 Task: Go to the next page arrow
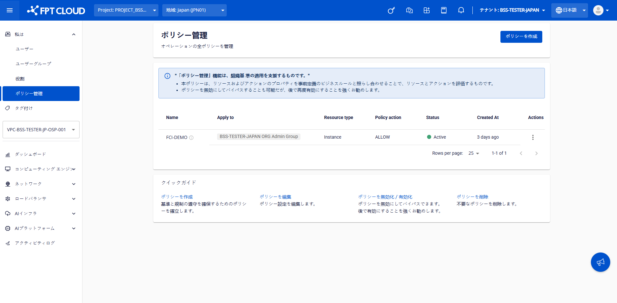536,153
